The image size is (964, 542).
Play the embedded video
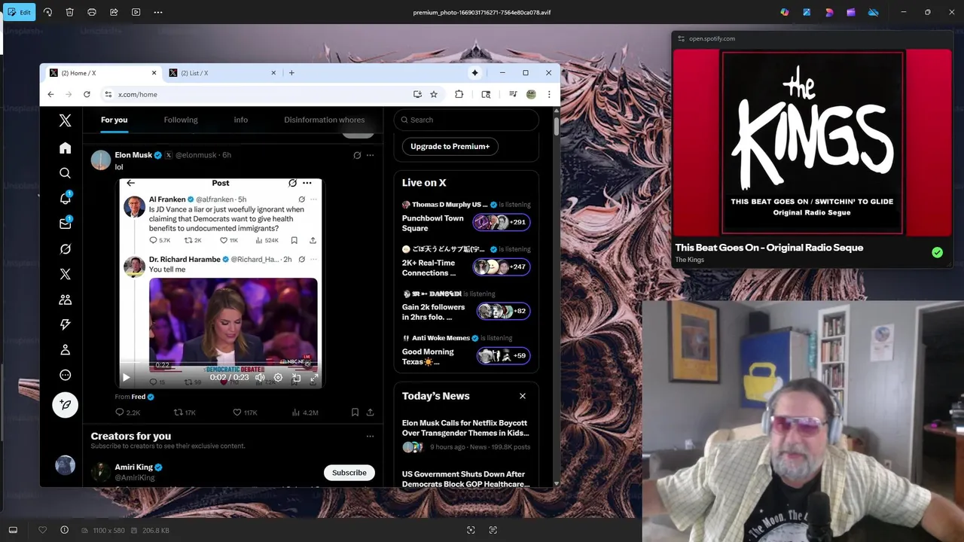(126, 378)
